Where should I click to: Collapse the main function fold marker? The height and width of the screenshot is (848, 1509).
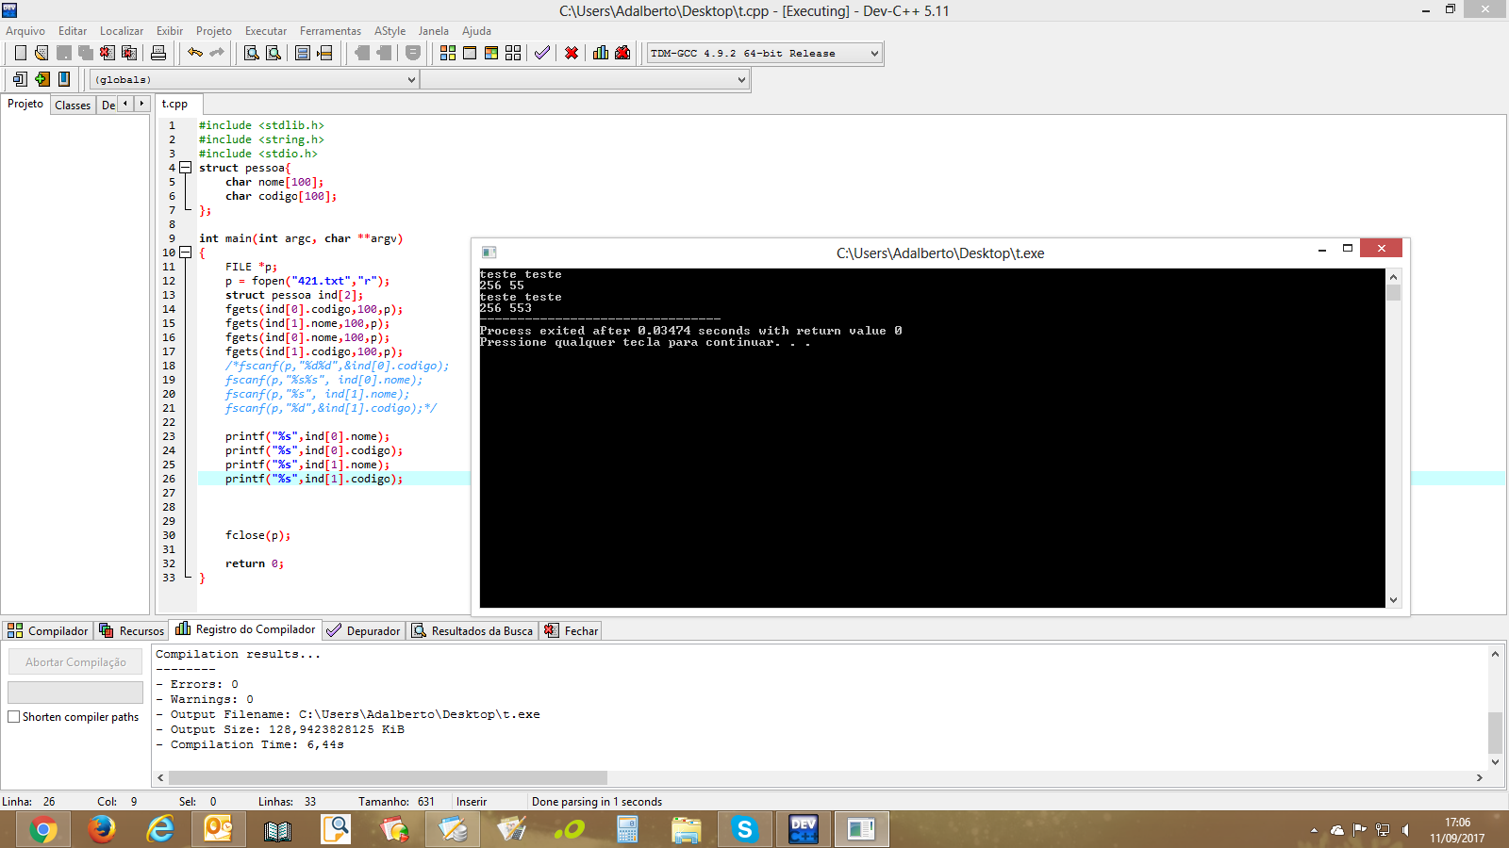click(x=186, y=253)
